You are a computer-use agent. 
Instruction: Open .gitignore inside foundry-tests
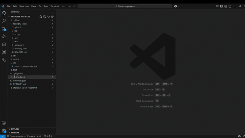pos(32,45)
